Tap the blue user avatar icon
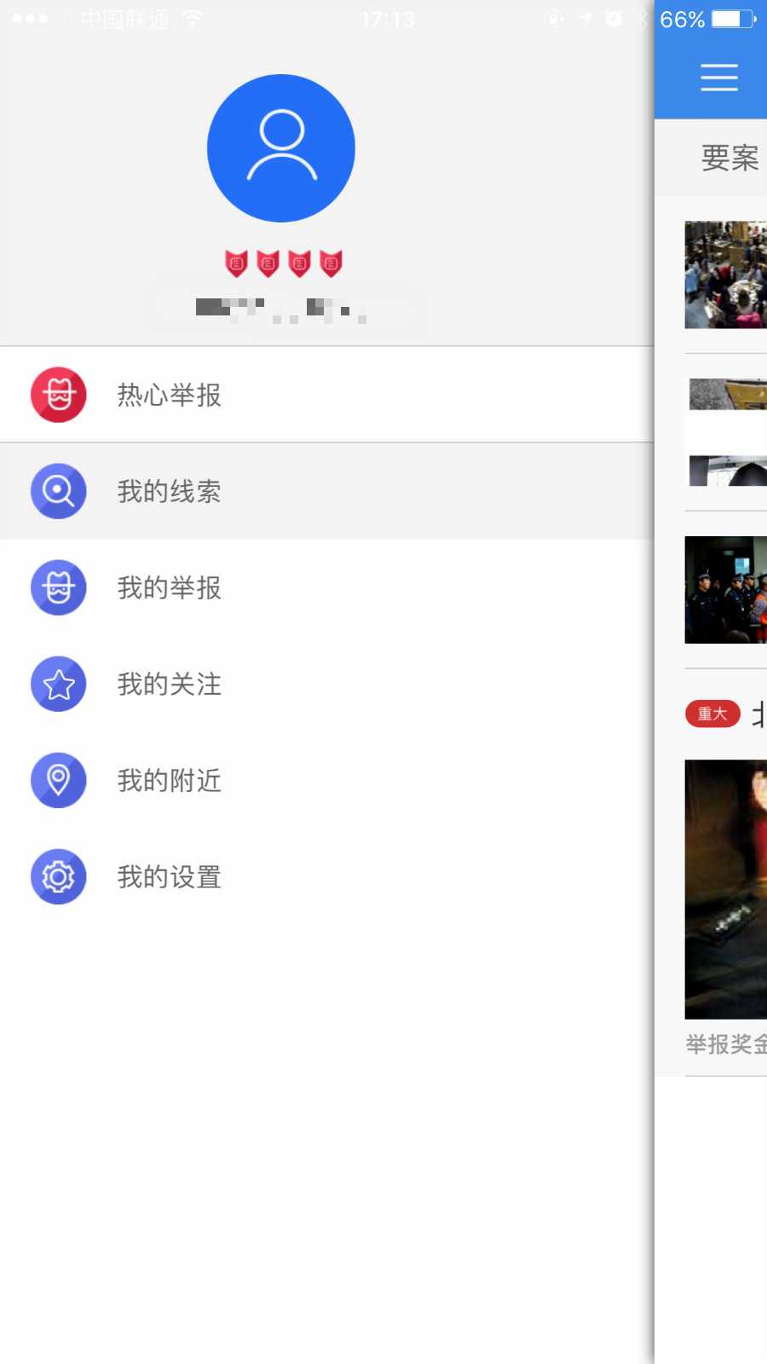 pos(281,148)
